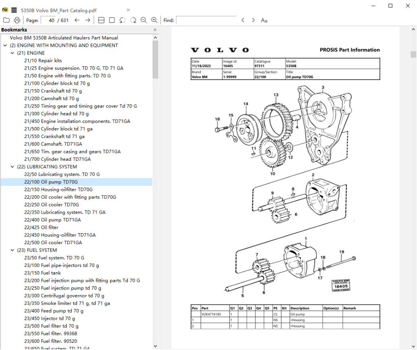The width and height of the screenshot is (417, 350).
Task: Click the Find text input field
Action: coord(206,20)
